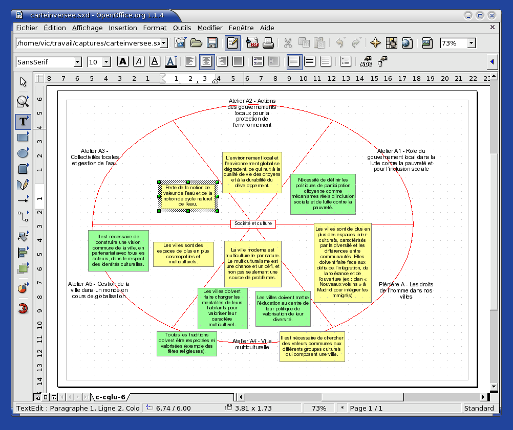Screen dimensions: 513x430
Task: Toggle italic text formatting
Action: [139, 62]
